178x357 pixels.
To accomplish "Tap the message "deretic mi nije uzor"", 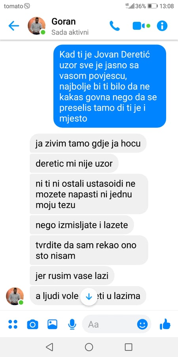I will [x=74, y=163].
